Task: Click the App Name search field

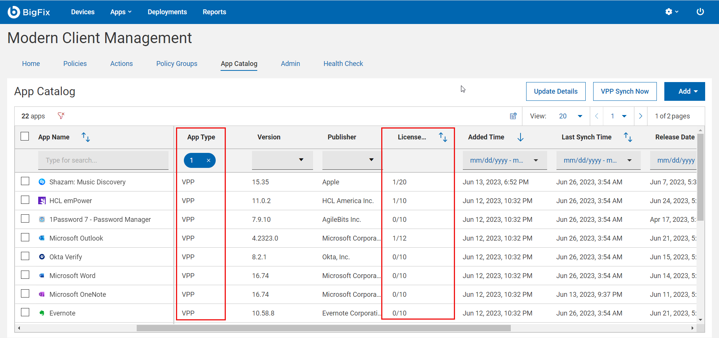Action: point(103,160)
